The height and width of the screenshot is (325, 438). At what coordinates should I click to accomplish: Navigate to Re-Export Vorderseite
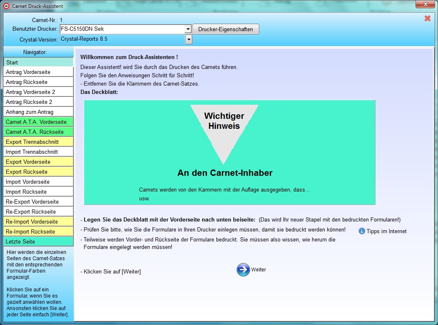point(38,202)
